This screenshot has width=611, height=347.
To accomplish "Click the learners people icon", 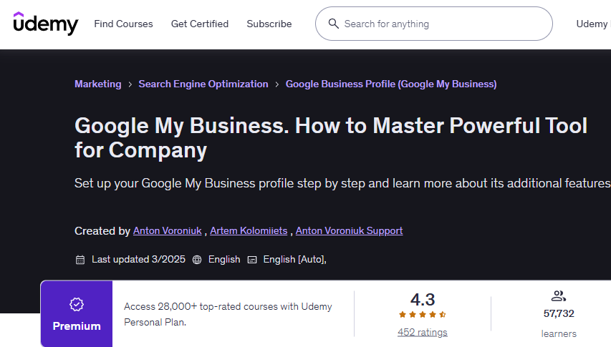I will pos(559,296).
